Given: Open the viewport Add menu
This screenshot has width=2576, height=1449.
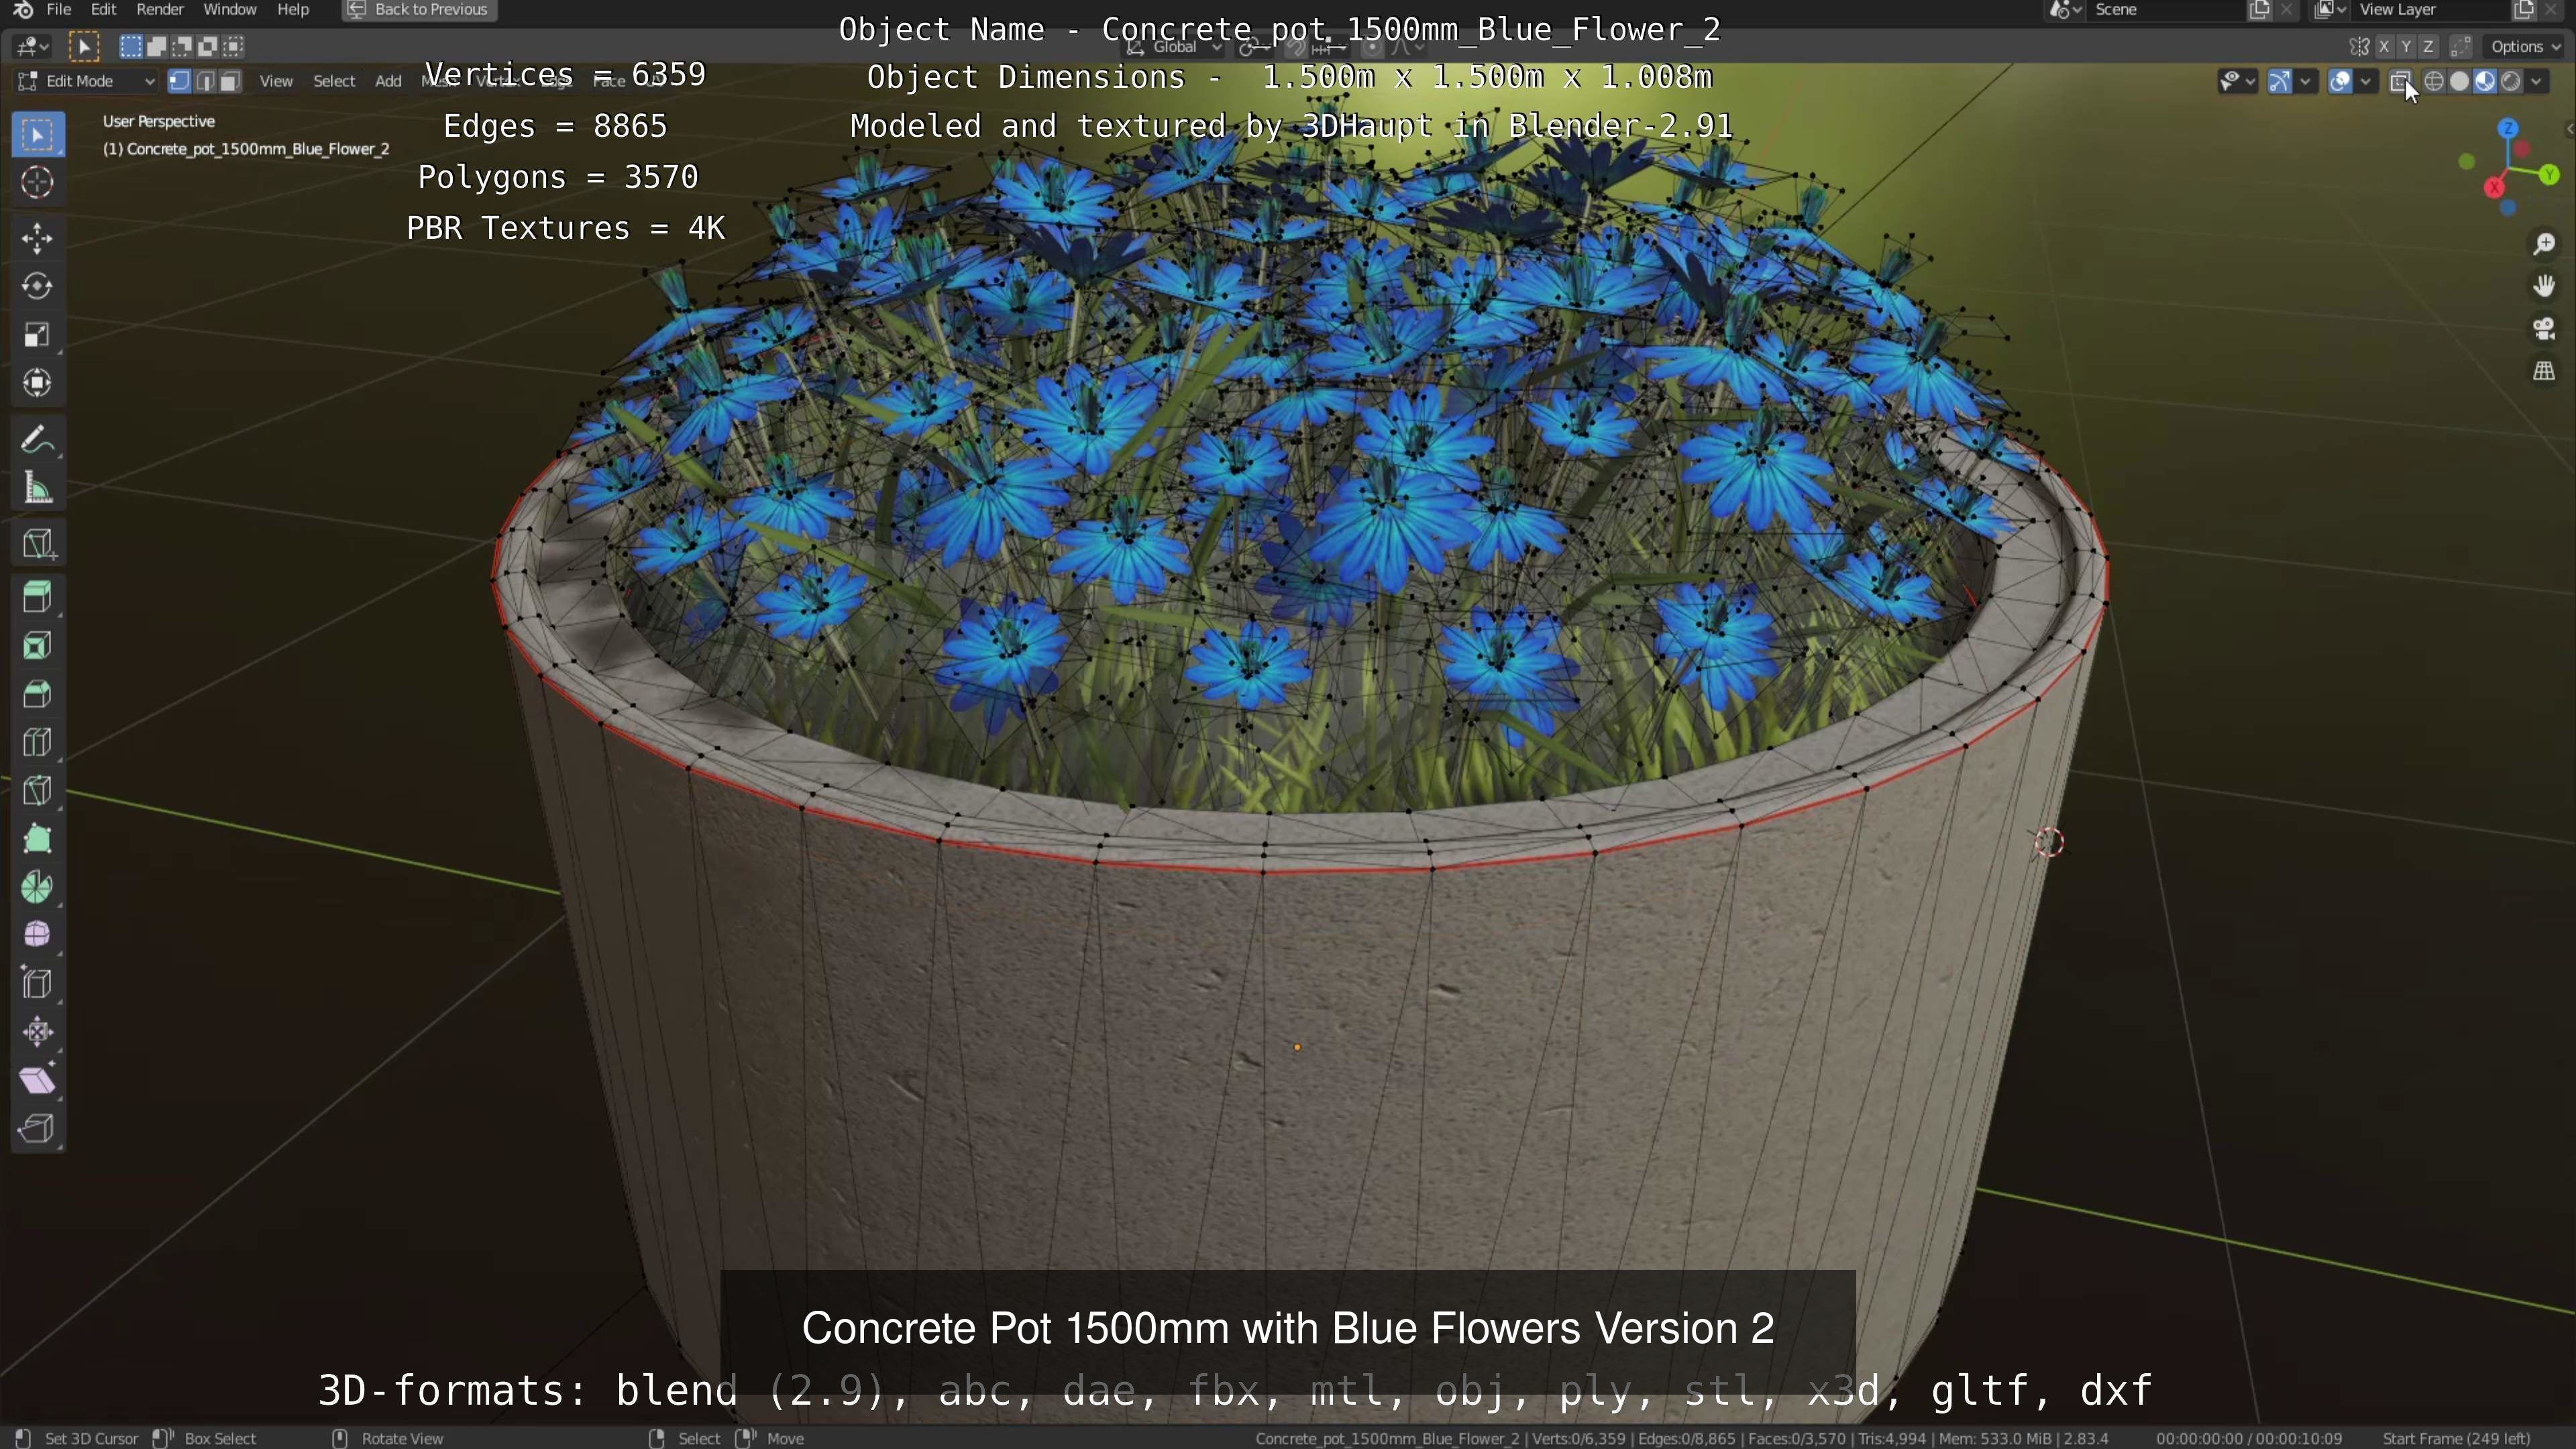Looking at the screenshot, I should 388,81.
